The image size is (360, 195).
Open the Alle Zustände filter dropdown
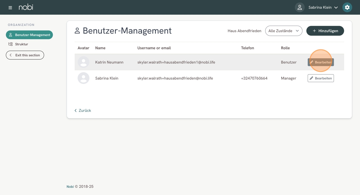[x=283, y=31]
